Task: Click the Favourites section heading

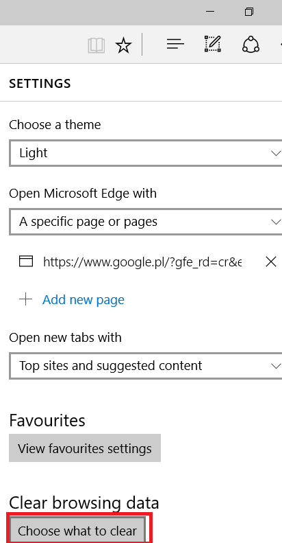Action: 47,420
